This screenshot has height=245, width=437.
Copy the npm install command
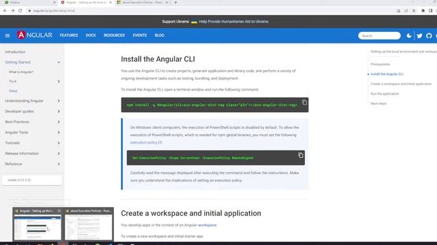(x=305, y=102)
